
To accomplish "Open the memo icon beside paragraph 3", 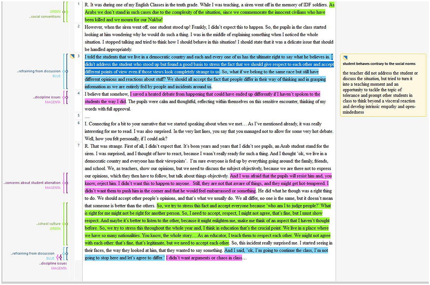I will pyautogui.click(x=73, y=56).
